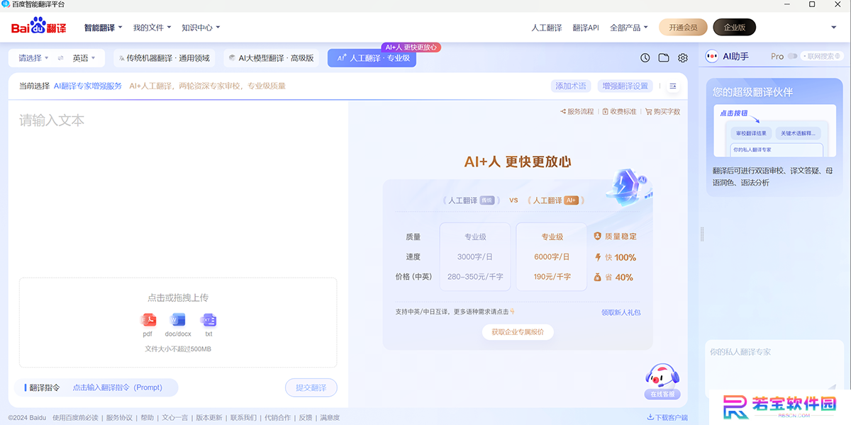
Task: Click the Baidu Translate logo
Action: coord(38,28)
